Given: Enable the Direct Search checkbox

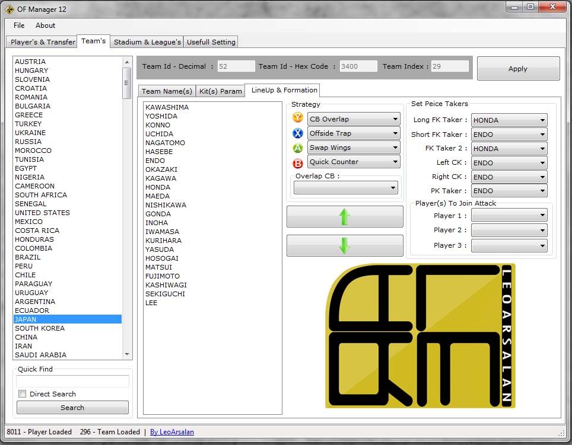Looking at the screenshot, I should point(23,394).
